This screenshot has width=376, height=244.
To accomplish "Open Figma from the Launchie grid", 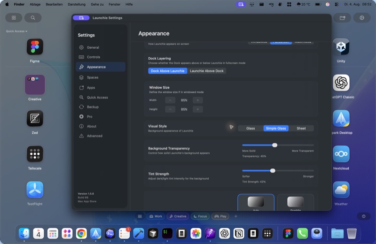I will tap(35, 47).
